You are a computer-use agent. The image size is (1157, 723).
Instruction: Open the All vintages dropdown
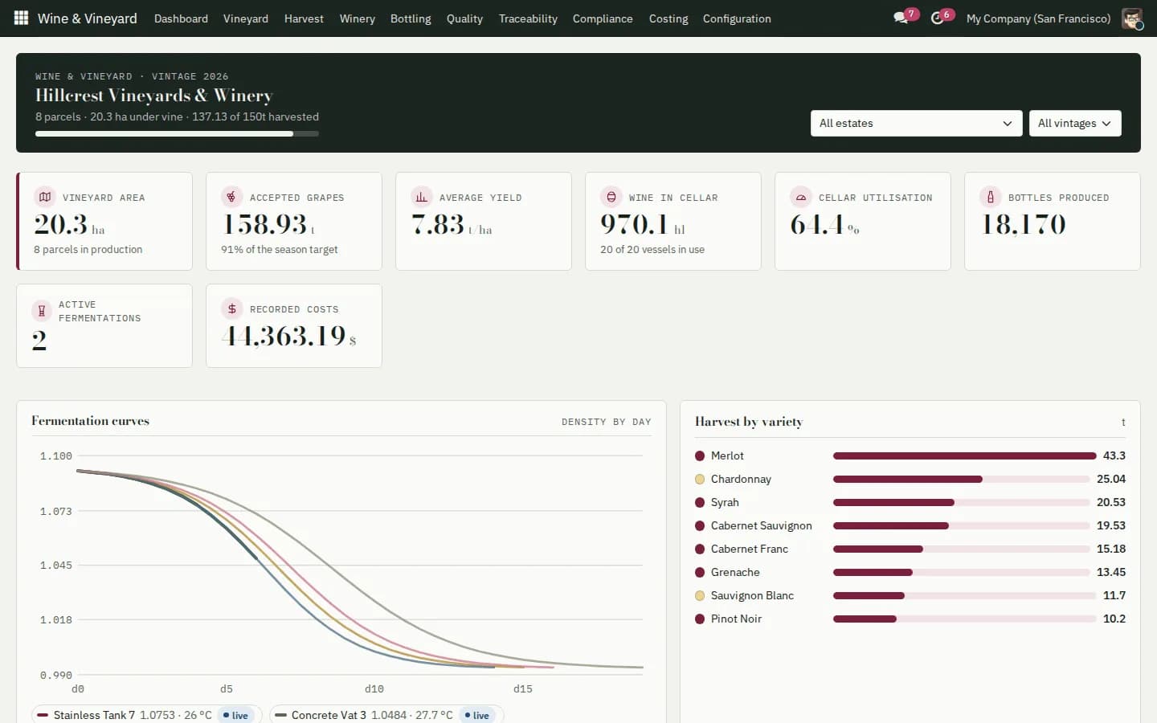click(x=1074, y=123)
